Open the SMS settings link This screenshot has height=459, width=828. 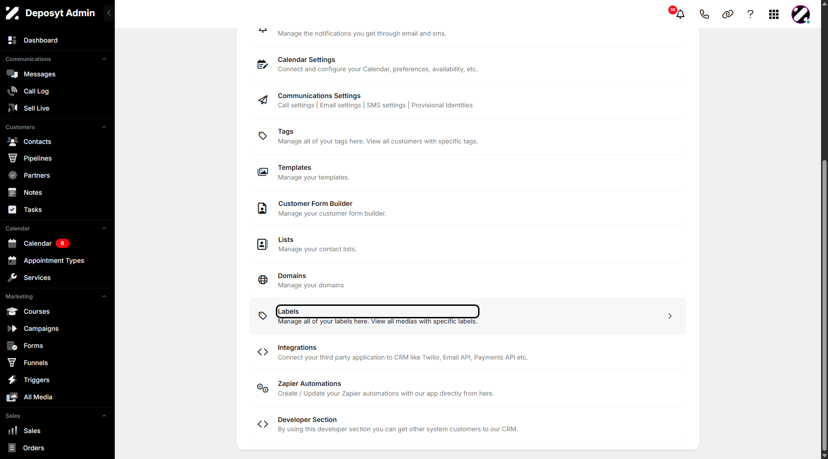[386, 105]
